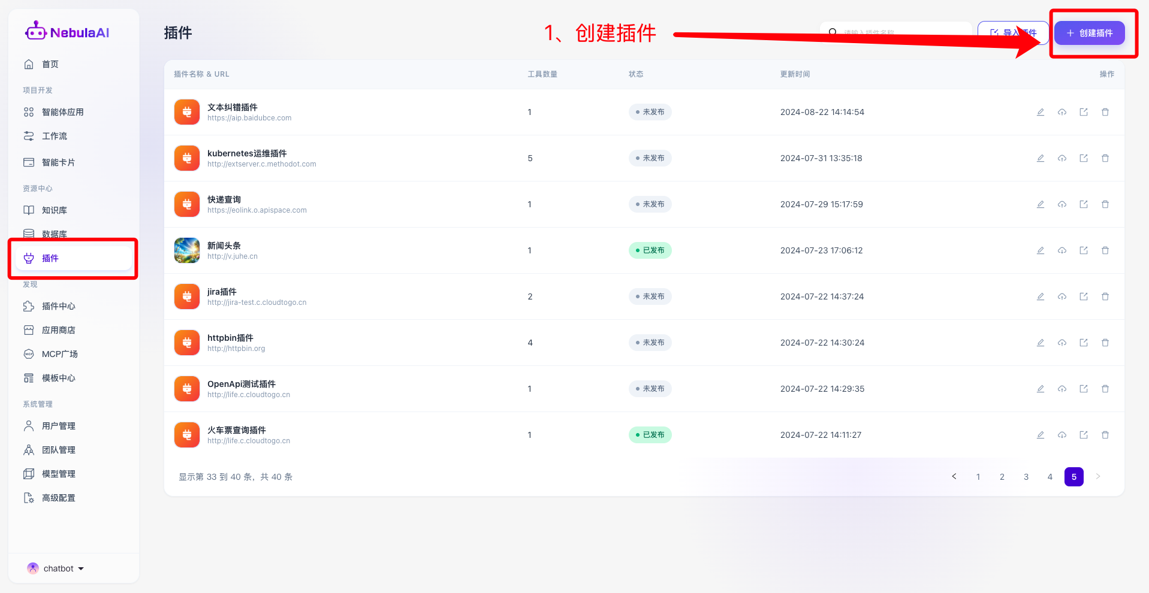Navigate to 知识库 in sidebar
The width and height of the screenshot is (1149, 593).
pos(54,210)
